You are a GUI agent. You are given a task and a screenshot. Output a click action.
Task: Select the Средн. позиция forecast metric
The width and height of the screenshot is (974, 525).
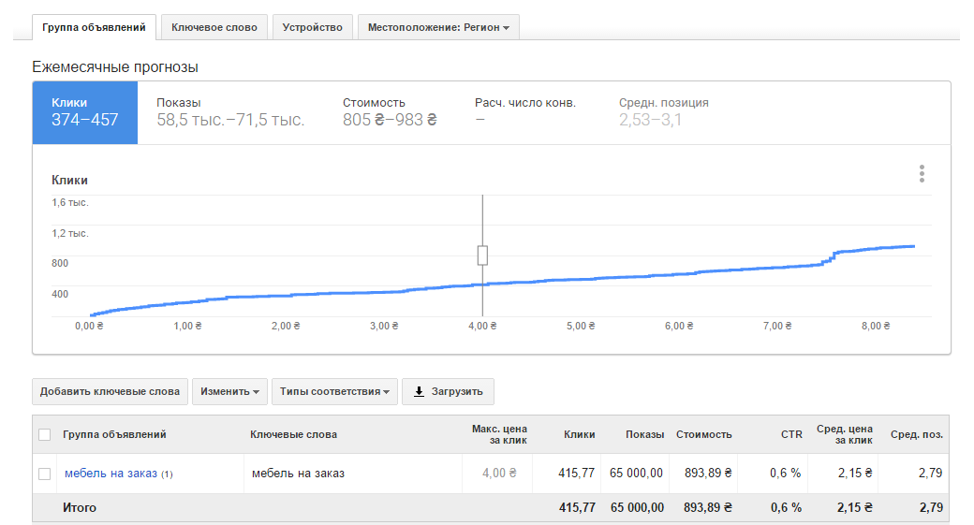click(663, 112)
